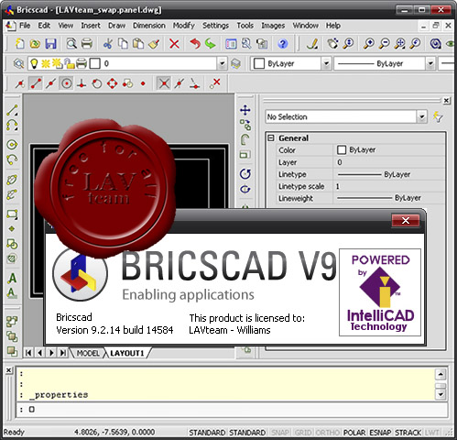Open the linetype ByLayer dropdown
The width and height of the screenshot is (457, 440).
point(430,63)
